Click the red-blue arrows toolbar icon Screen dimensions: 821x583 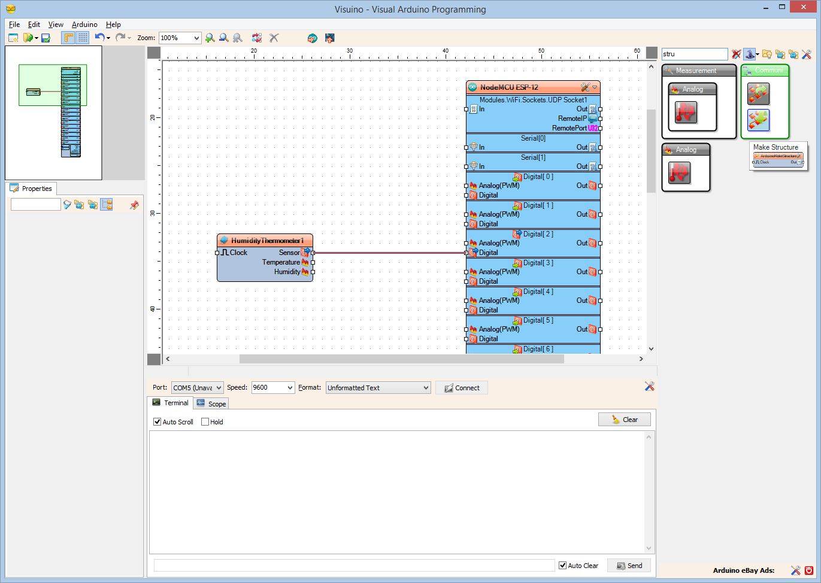pyautogui.click(x=257, y=38)
